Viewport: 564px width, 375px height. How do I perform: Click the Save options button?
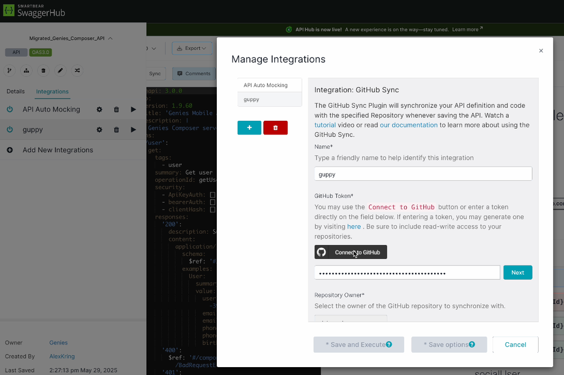tap(449, 345)
